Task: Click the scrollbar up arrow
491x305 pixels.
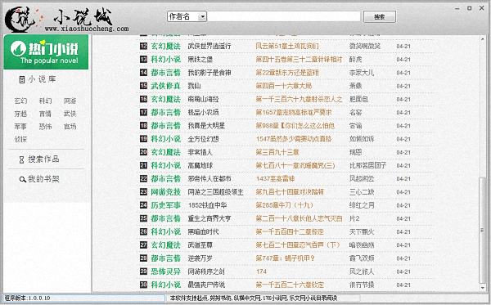Action: 482,39
